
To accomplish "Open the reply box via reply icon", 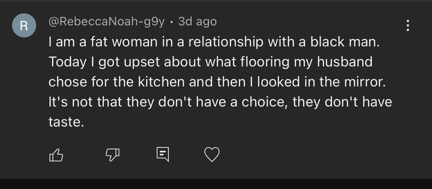I will [162, 155].
